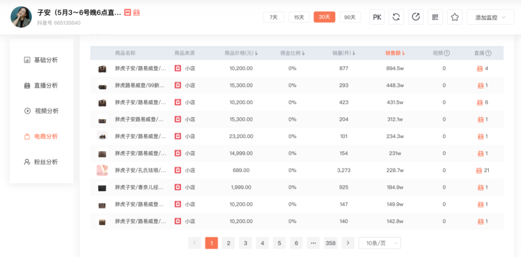Go to page 2

click(x=229, y=243)
